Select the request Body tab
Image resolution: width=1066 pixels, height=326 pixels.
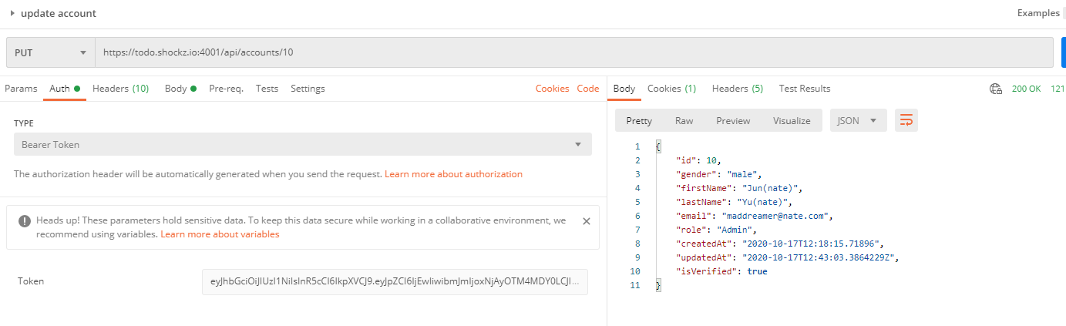pyautogui.click(x=176, y=89)
